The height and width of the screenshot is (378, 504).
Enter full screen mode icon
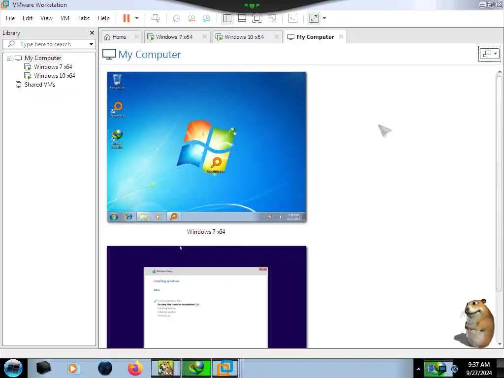(x=257, y=18)
